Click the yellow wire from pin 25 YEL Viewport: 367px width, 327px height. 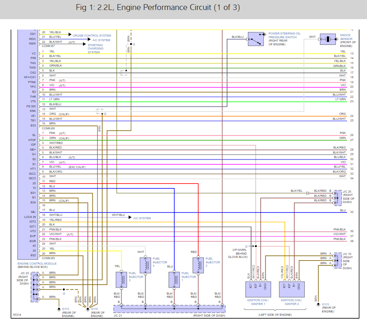pyautogui.click(x=81, y=251)
